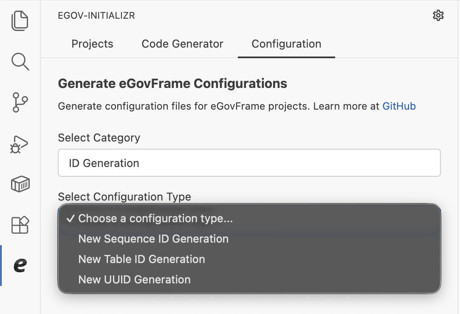Image resolution: width=460 pixels, height=314 pixels.
Task: Open the Explorer files view
Action: pos(20,21)
